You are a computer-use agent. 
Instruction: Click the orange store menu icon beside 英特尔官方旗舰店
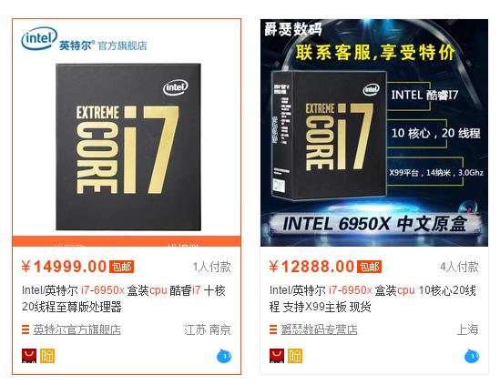26,329
